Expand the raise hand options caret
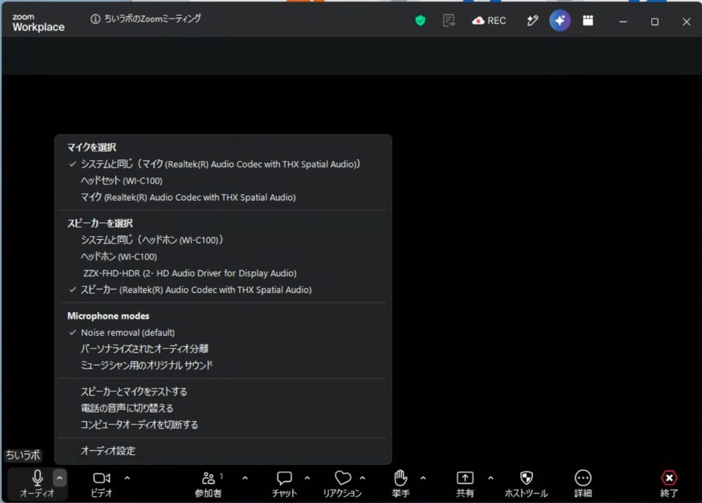 click(423, 478)
